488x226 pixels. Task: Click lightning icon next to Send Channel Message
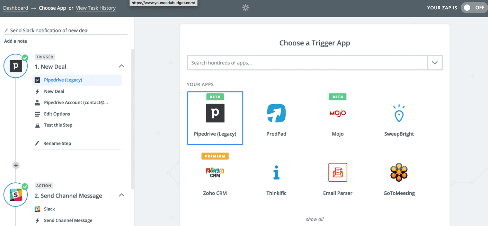[x=37, y=220]
